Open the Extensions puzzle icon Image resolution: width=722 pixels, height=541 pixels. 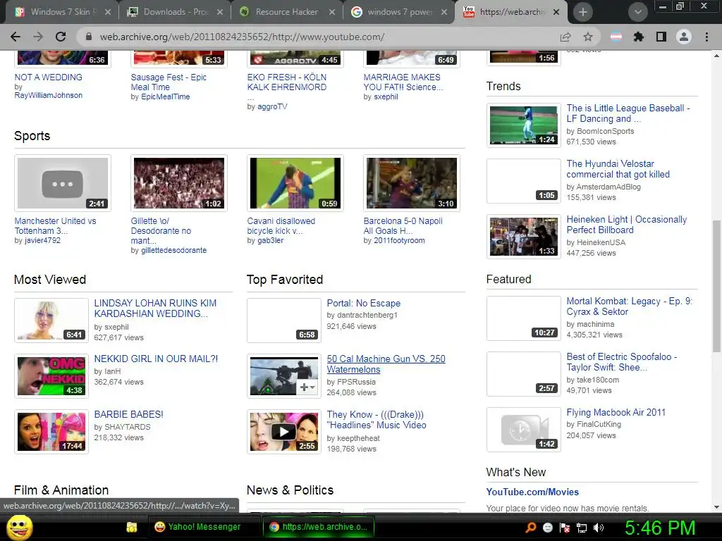click(638, 37)
